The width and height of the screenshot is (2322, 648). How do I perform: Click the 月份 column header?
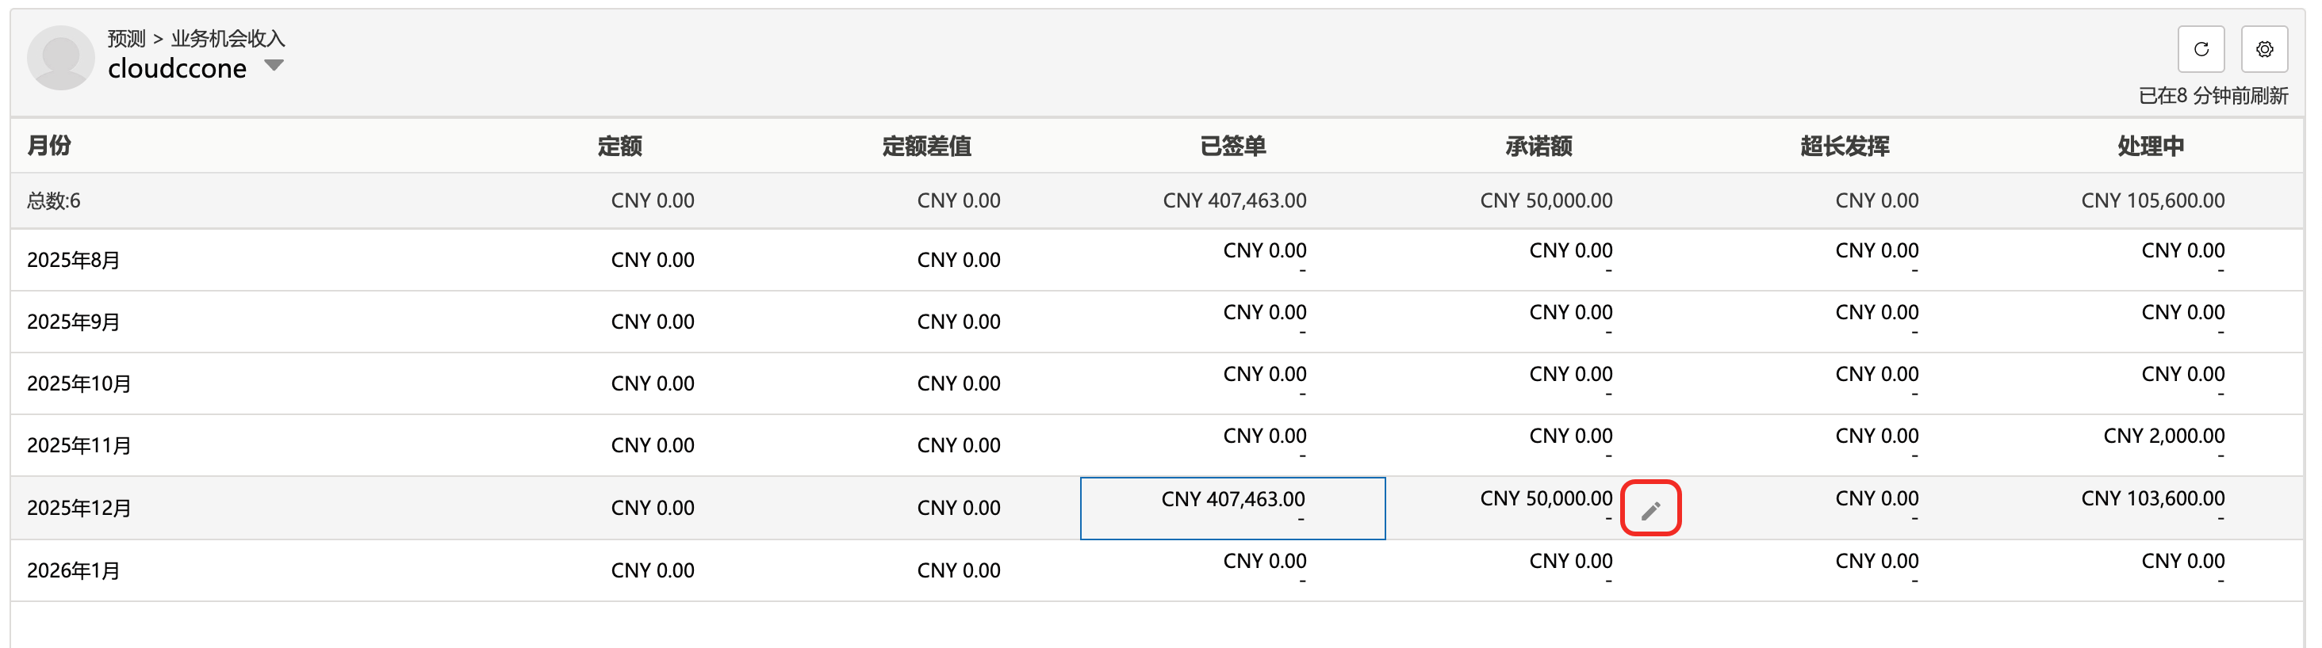pyautogui.click(x=50, y=146)
